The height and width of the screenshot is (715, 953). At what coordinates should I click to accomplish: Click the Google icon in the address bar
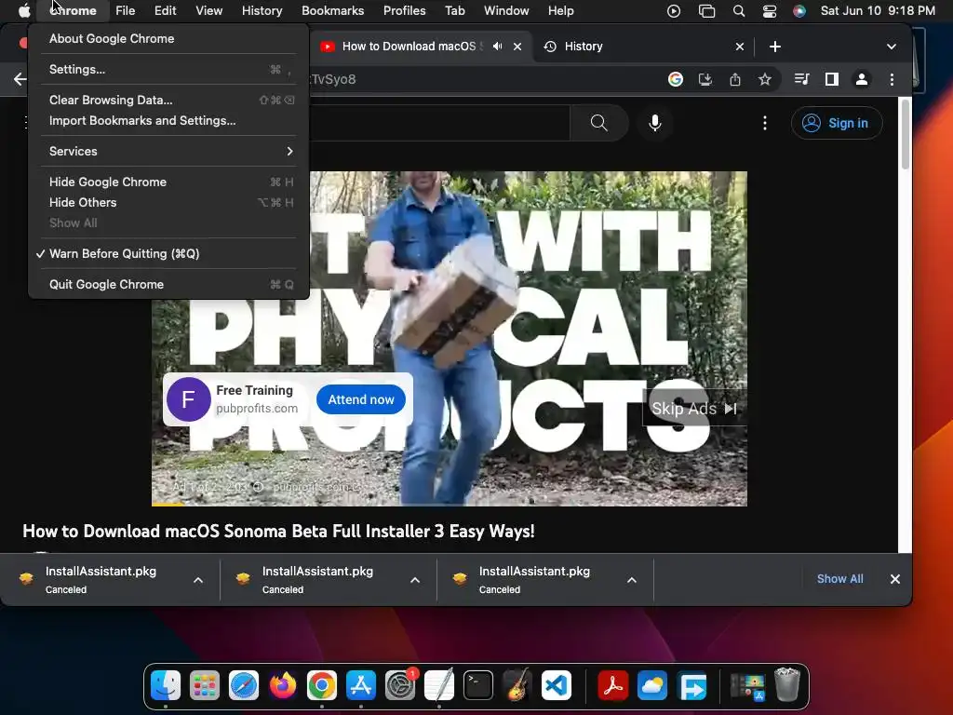(x=676, y=79)
